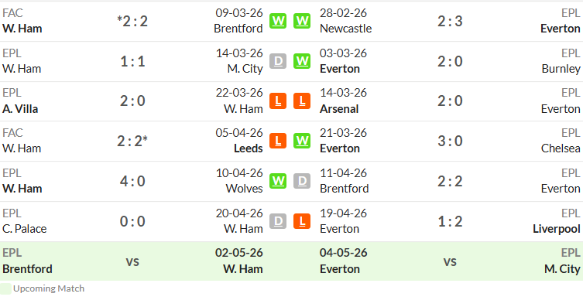Click the W badge for Everton vs Chelsea
Screen dimensions: 583x307
click(x=302, y=141)
